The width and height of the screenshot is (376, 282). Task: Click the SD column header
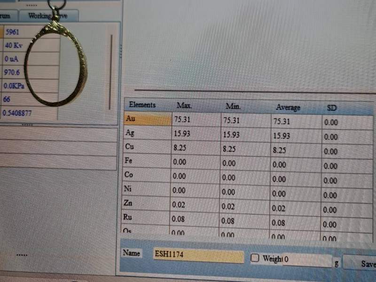[332, 108]
